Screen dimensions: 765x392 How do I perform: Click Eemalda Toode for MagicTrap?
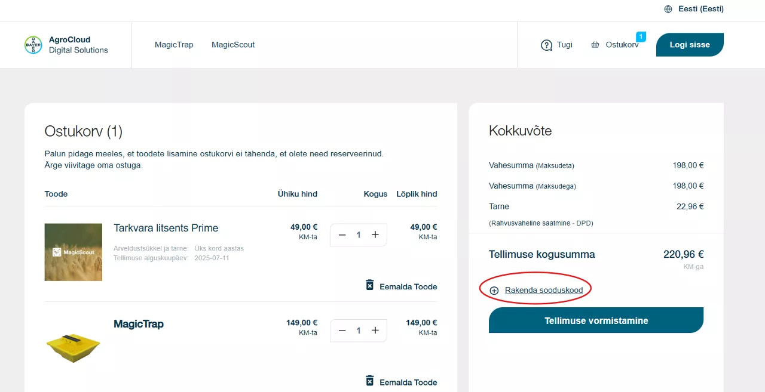coord(408,382)
